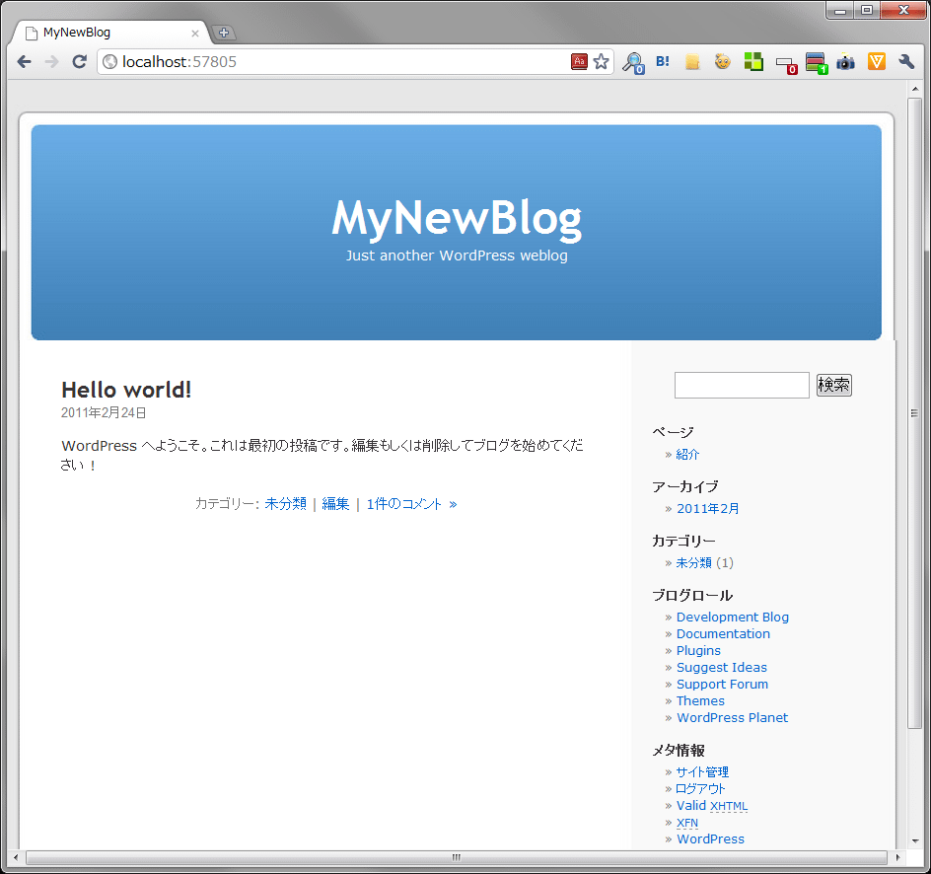
Task: Open the magnifier extension with 0 badge
Action: click(633, 62)
